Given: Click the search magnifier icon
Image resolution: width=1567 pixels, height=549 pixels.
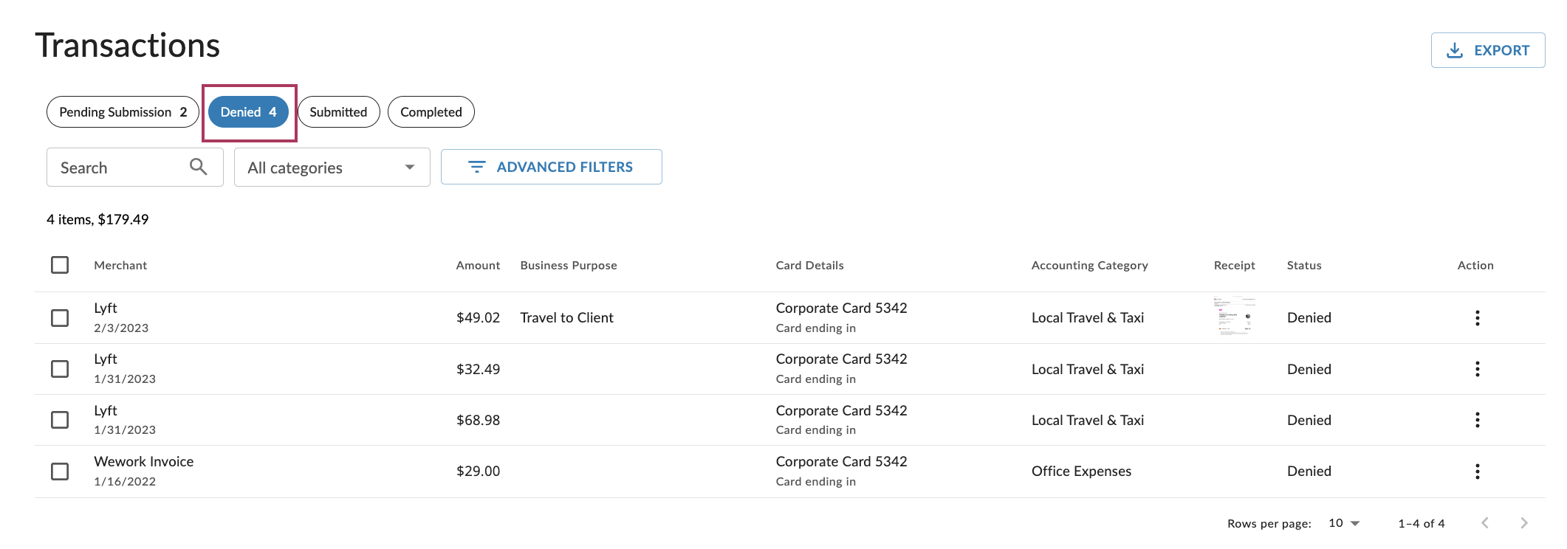Looking at the screenshot, I should tap(198, 167).
